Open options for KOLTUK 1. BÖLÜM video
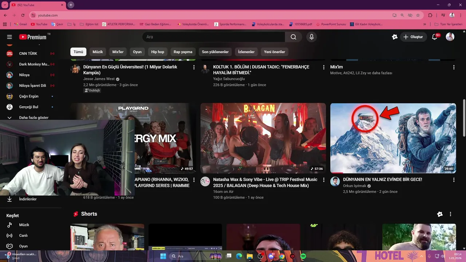Screen dimensions: 466x262 tap(324, 67)
